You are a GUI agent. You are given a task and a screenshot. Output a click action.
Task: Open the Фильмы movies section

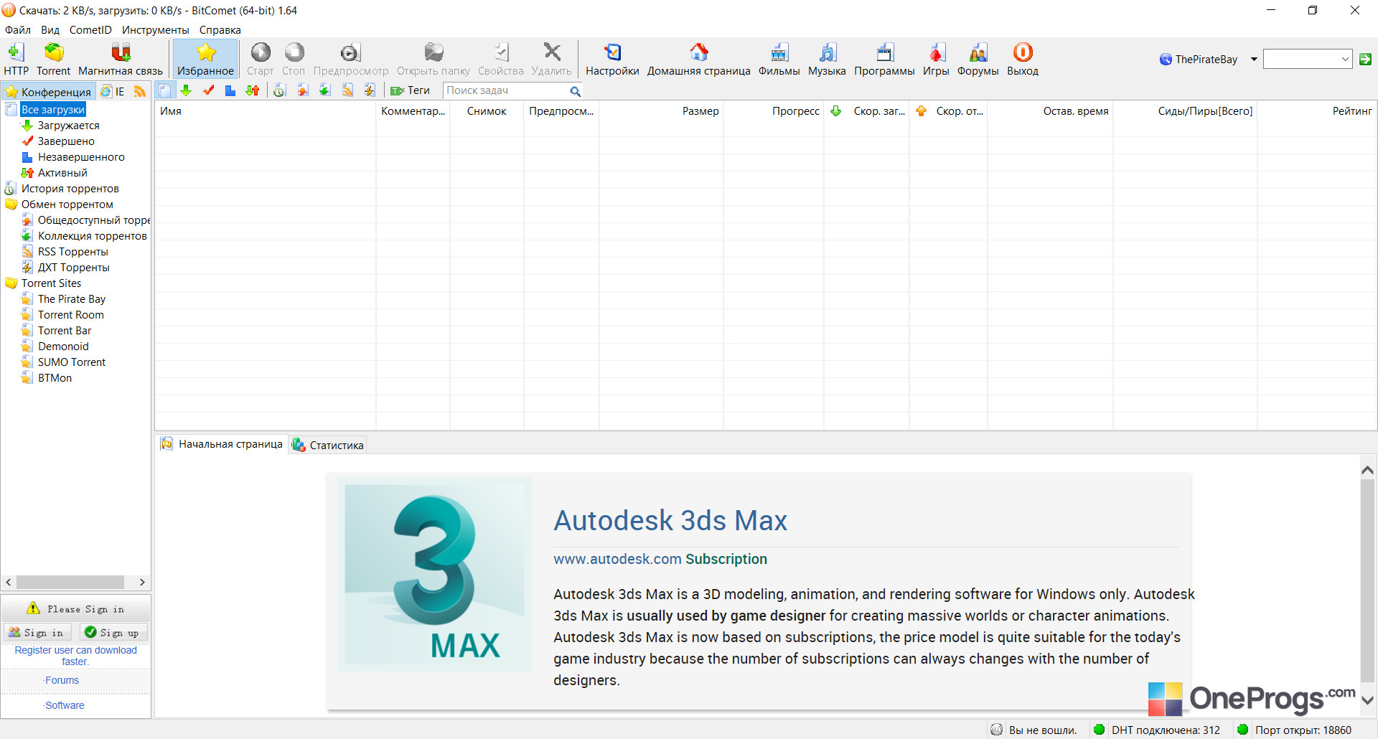coord(779,59)
